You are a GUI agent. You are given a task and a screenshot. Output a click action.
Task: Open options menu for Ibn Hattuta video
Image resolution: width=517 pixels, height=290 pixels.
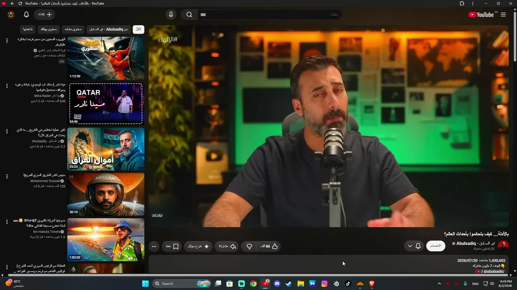(x=7, y=222)
